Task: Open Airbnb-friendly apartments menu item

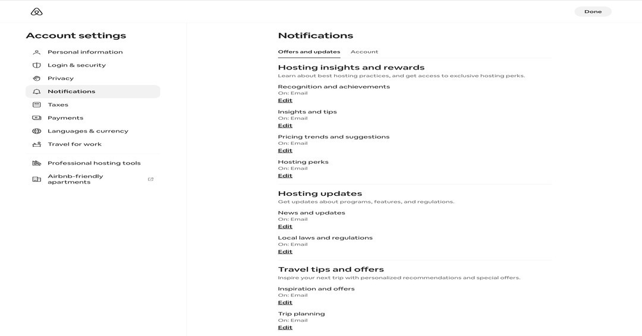Action: (x=75, y=179)
